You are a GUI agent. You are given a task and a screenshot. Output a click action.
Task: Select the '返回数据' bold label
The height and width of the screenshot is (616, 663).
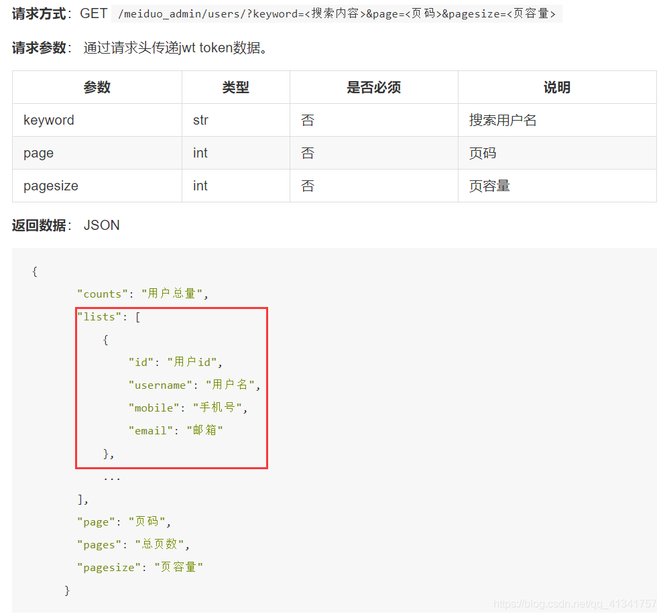click(x=39, y=225)
